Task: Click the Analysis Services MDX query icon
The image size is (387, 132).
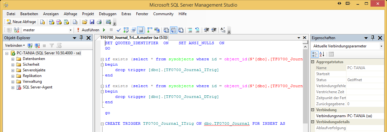Action: tap(51, 22)
